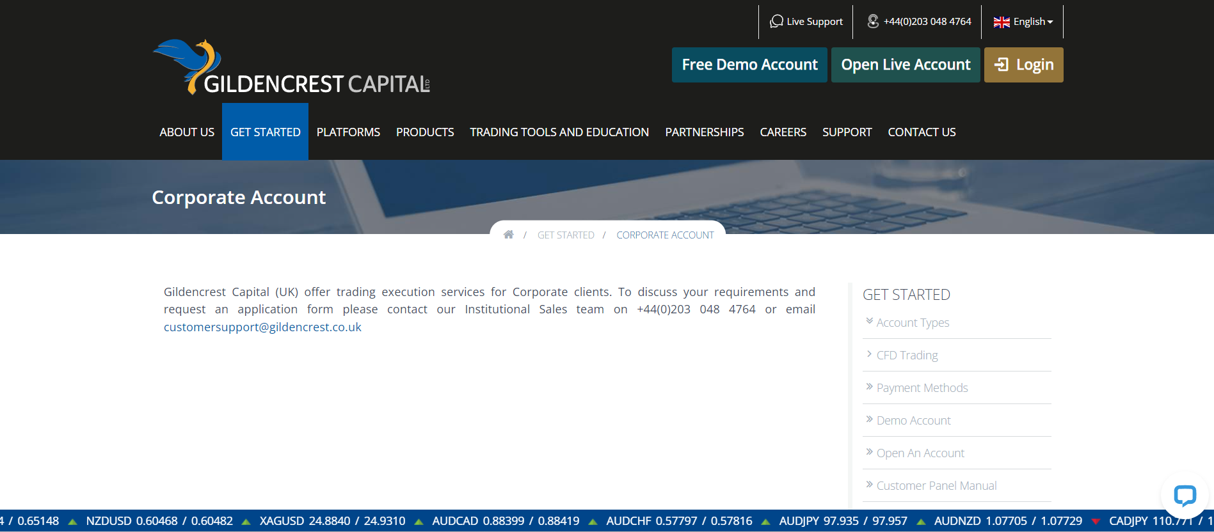Open the Products menu
The image size is (1214, 532).
click(425, 132)
